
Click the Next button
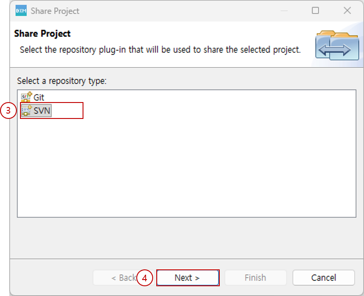pyautogui.click(x=187, y=277)
